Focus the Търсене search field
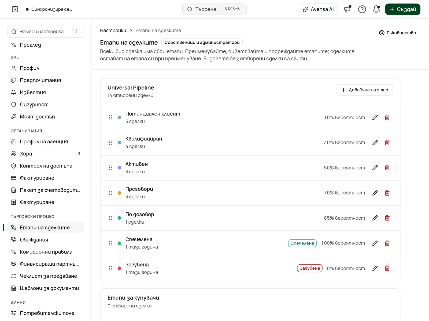The width and height of the screenshot is (429, 321). pos(214,9)
